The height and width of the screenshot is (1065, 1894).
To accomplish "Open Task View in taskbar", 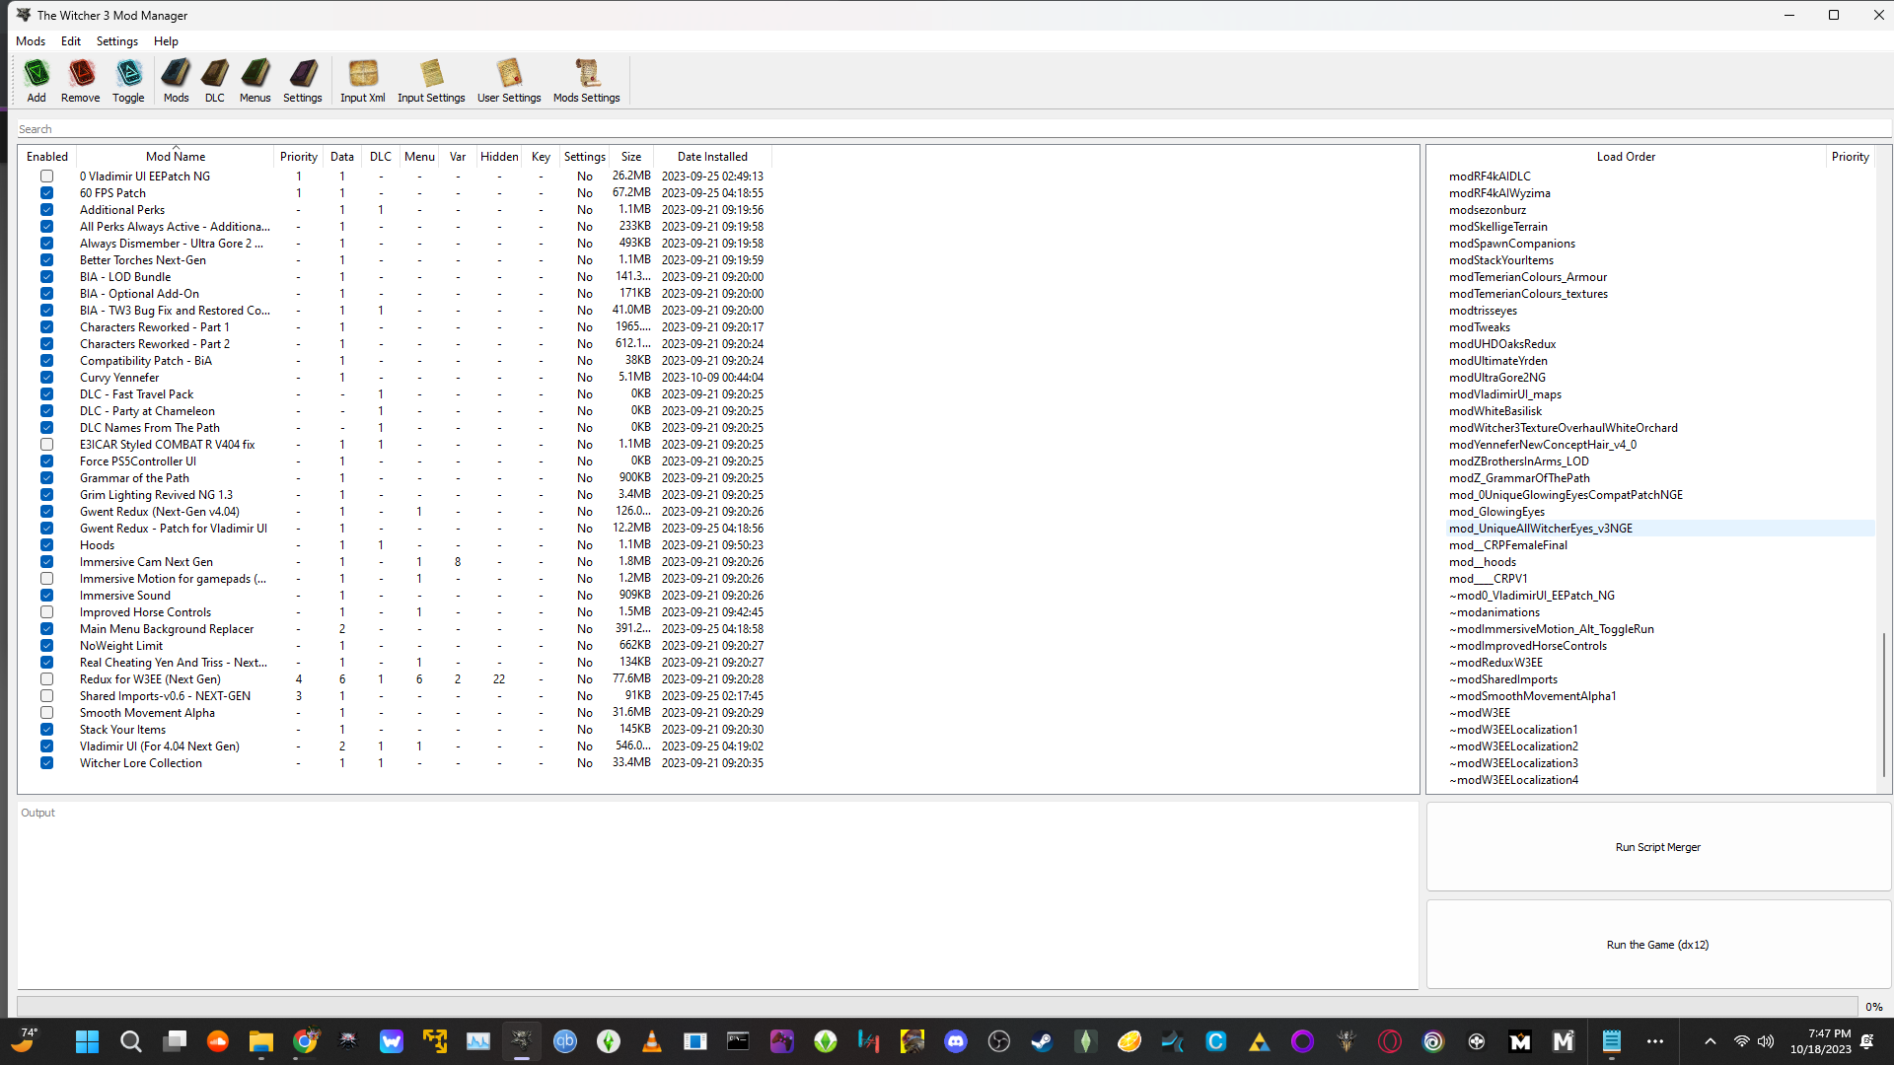I will point(175,1041).
